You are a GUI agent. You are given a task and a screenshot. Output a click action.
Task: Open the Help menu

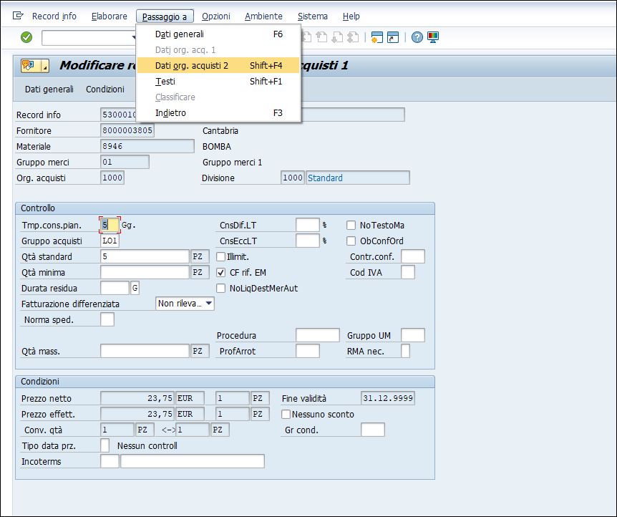pos(351,16)
